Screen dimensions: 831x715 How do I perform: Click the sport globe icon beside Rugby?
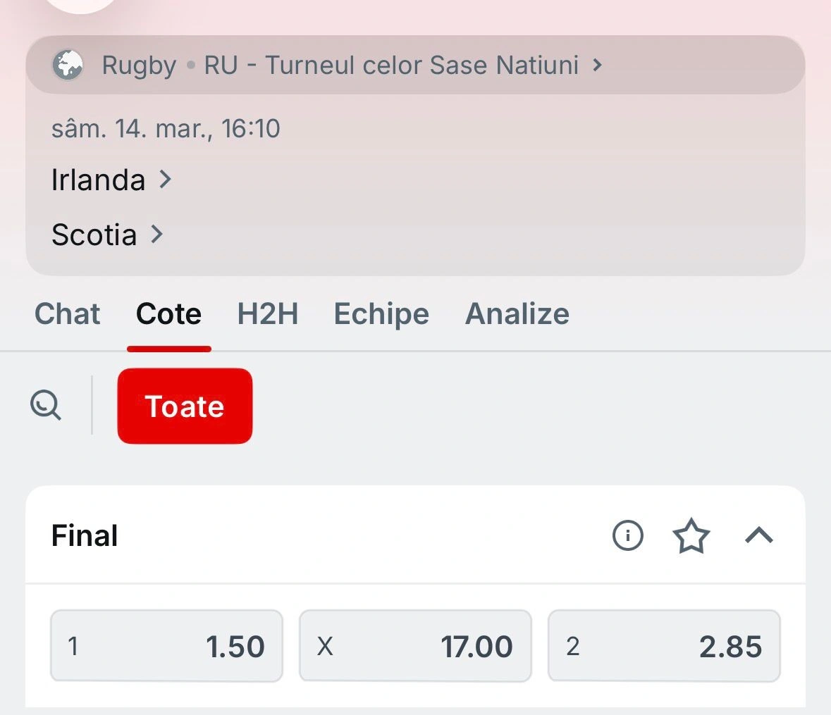coord(67,65)
